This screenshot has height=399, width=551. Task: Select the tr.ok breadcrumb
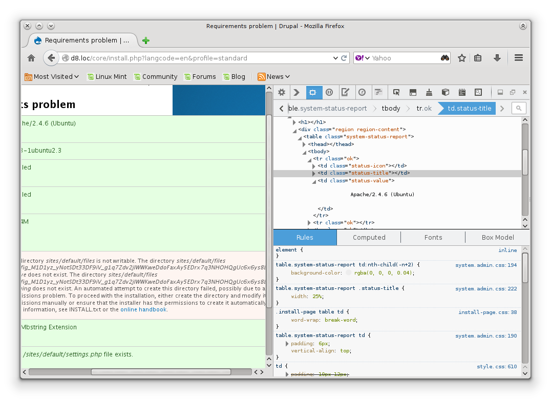click(424, 108)
